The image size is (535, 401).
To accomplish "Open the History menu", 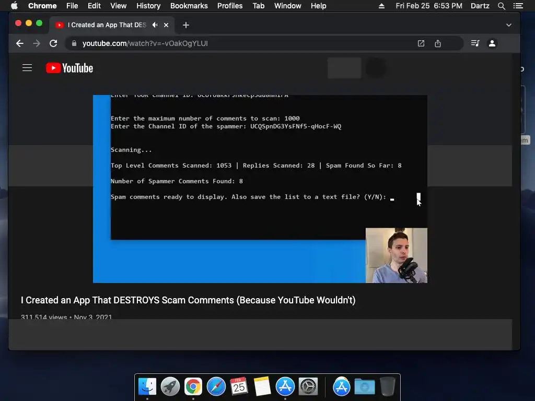I will click(x=148, y=6).
